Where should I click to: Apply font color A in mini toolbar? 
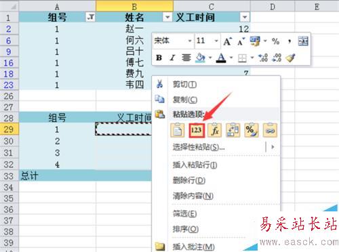click(221, 58)
